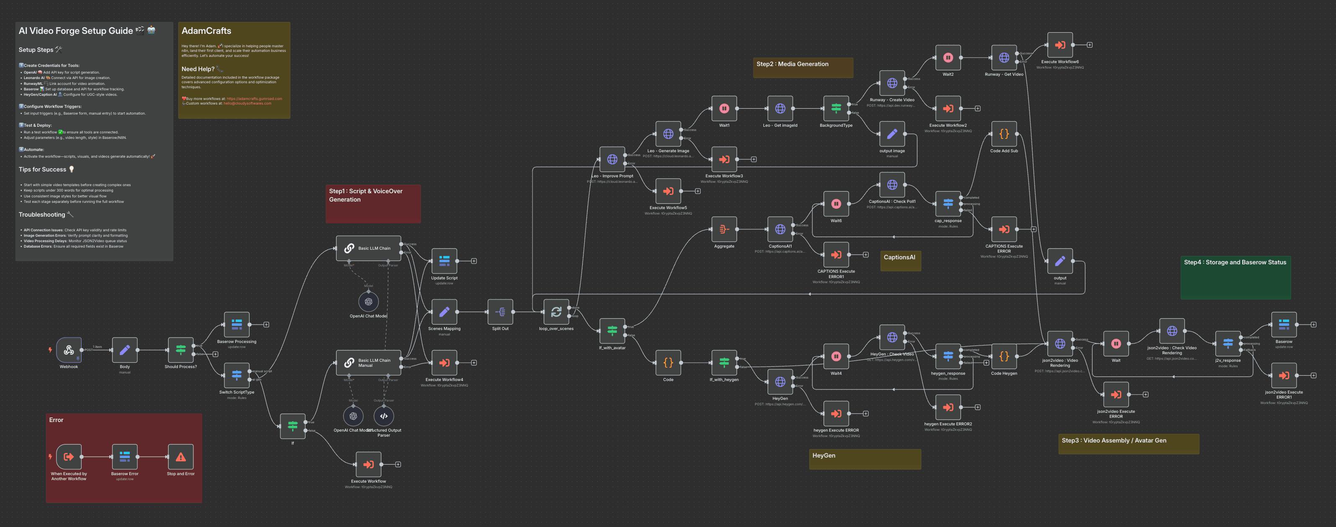Select the Basic LLM Chain node
This screenshot has width=1336, height=527.
[369, 248]
